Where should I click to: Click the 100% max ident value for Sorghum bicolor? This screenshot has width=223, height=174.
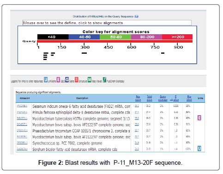tap(188, 149)
